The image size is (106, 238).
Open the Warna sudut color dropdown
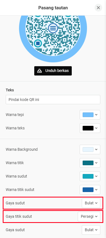(90, 176)
